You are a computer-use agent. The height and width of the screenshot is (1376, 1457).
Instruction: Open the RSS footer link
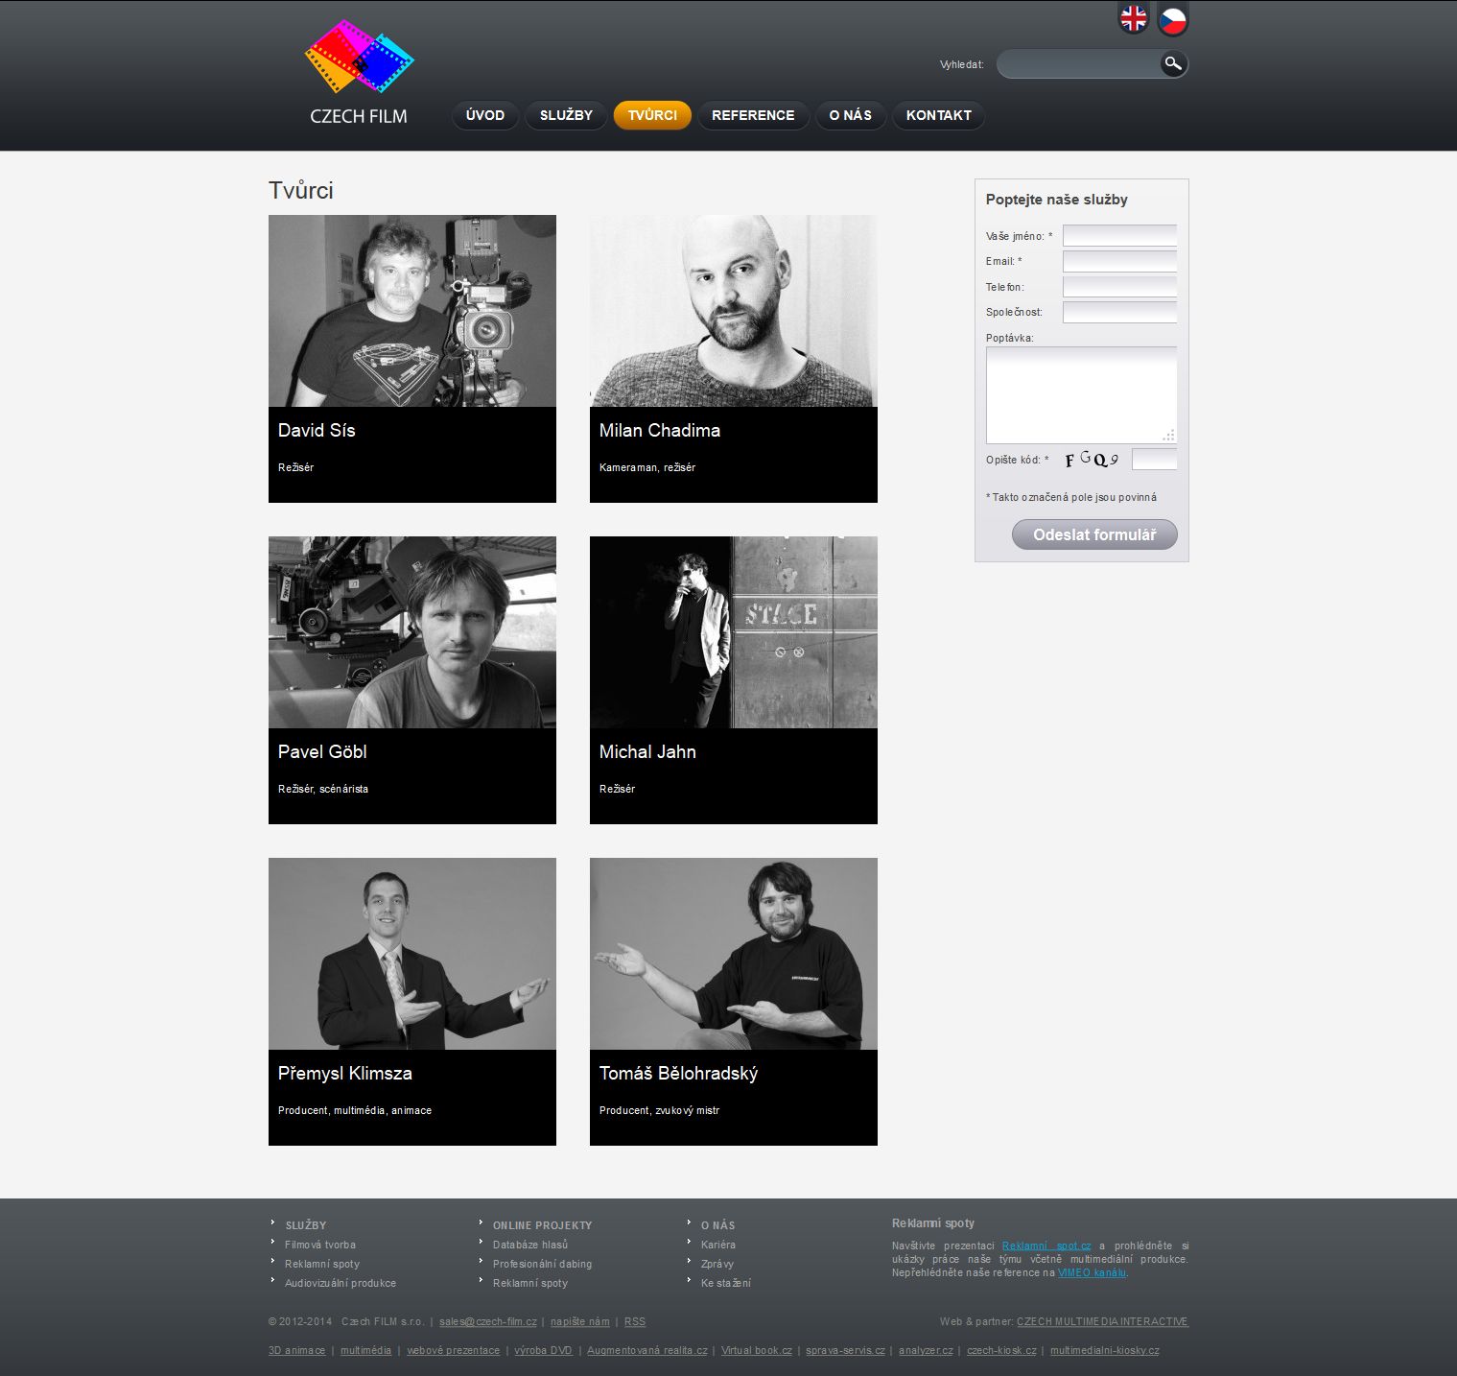pos(635,1321)
